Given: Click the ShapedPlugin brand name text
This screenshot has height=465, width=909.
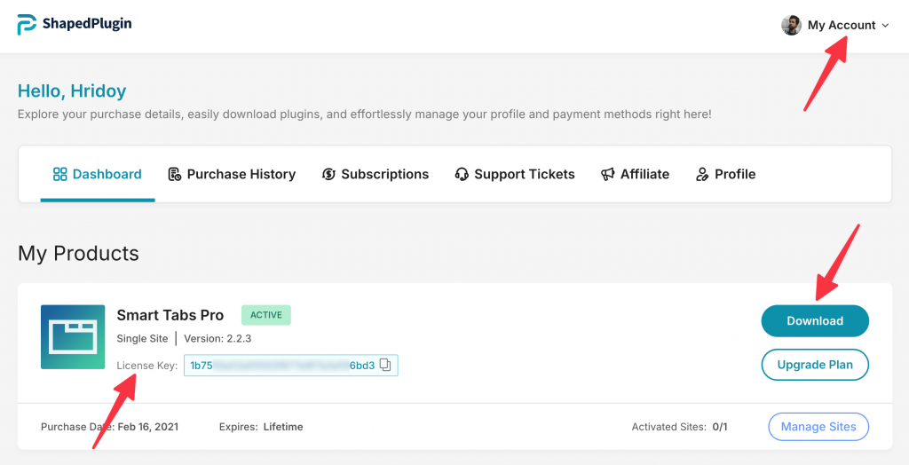Looking at the screenshot, I should coord(87,24).
